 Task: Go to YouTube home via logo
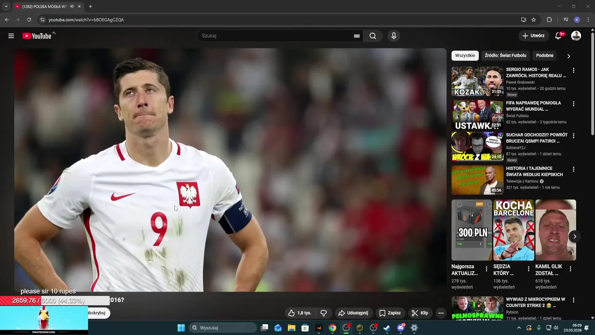[x=37, y=36]
